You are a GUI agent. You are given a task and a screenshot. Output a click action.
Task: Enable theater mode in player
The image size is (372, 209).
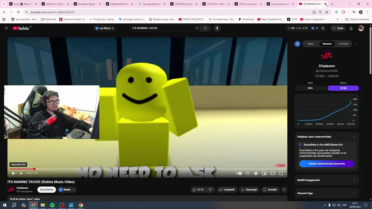point(273,173)
